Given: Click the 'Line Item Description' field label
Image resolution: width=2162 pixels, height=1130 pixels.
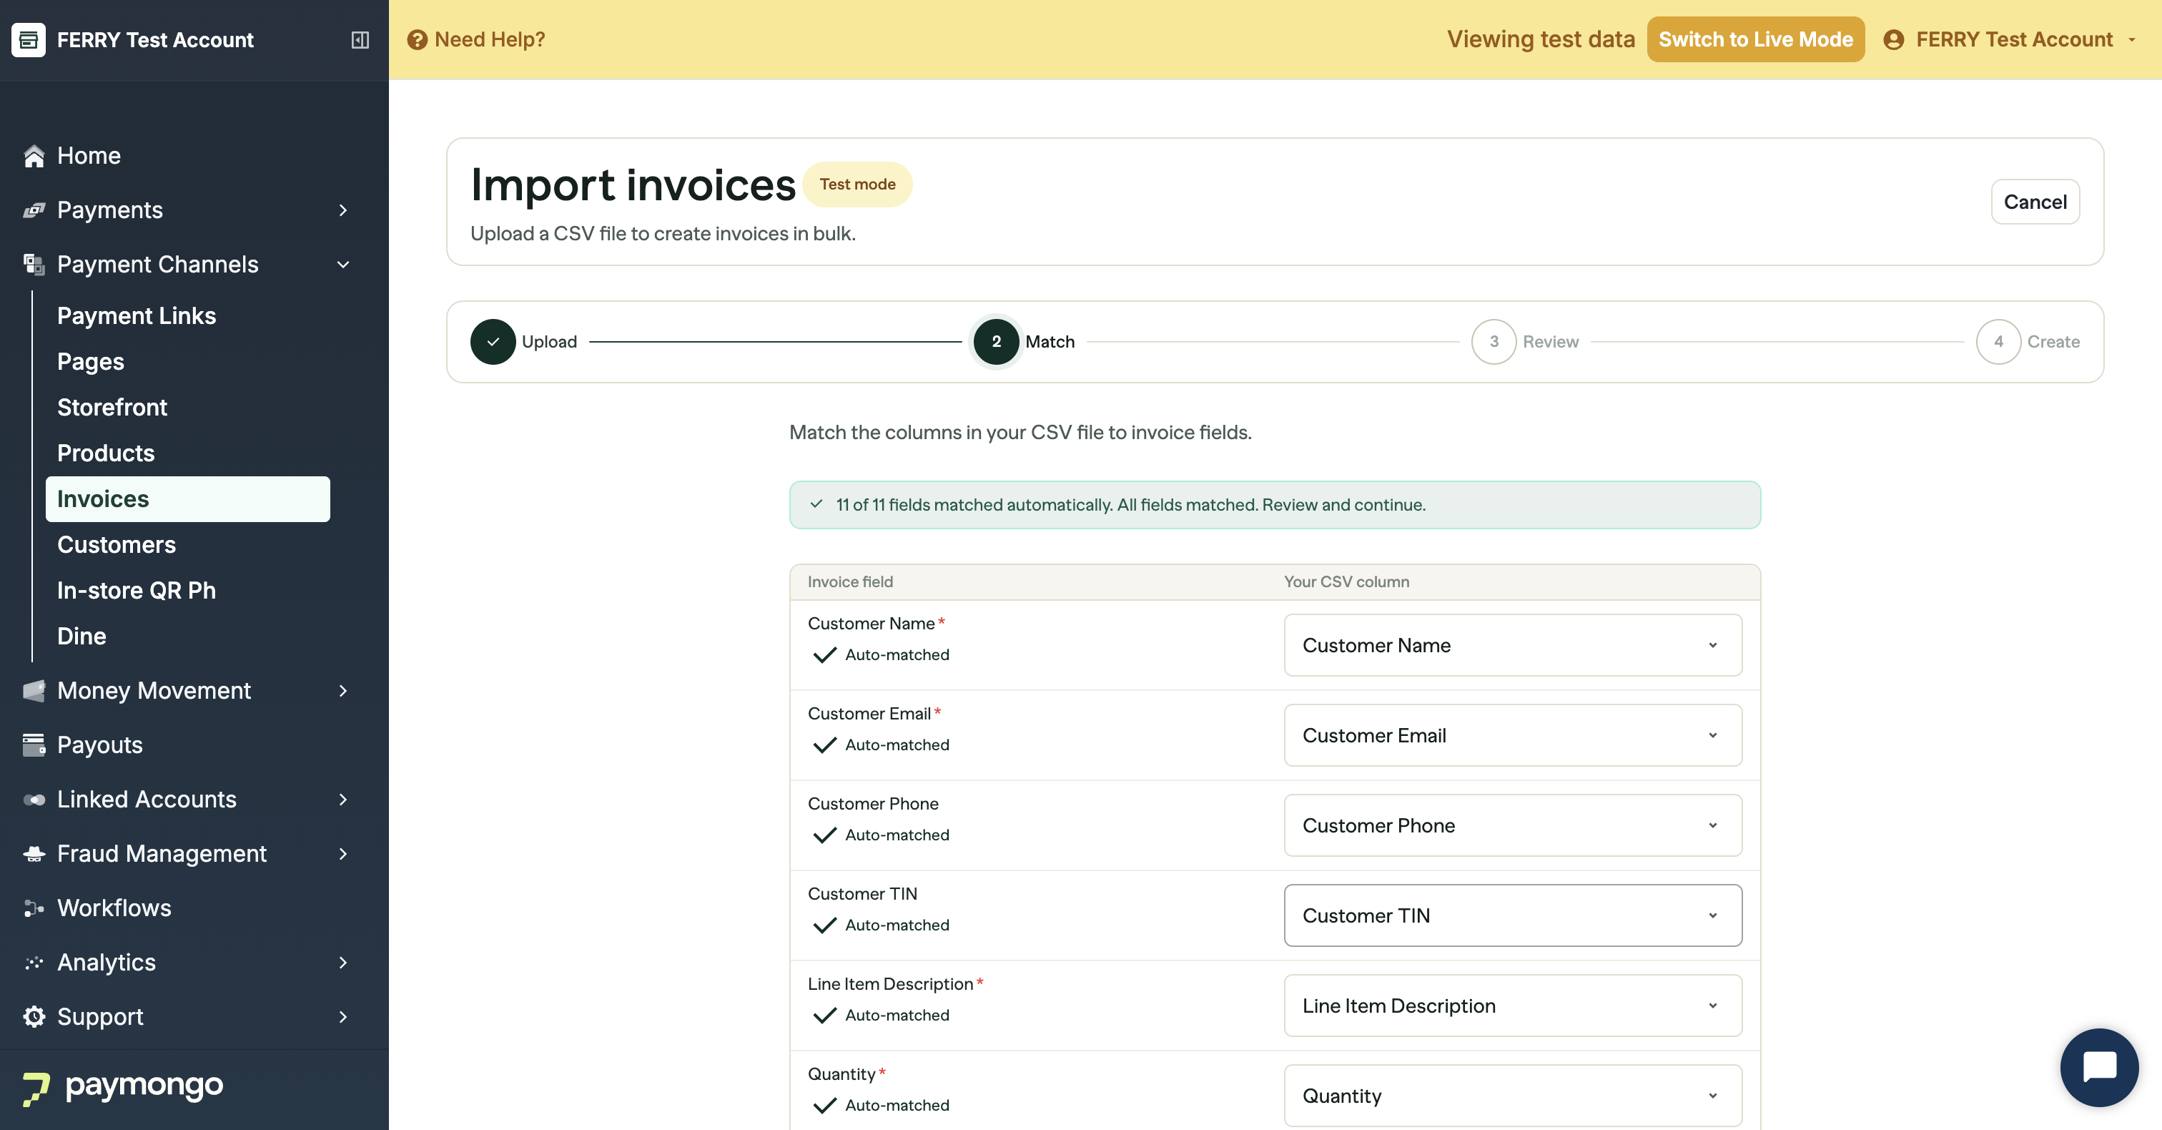Looking at the screenshot, I should [891, 984].
